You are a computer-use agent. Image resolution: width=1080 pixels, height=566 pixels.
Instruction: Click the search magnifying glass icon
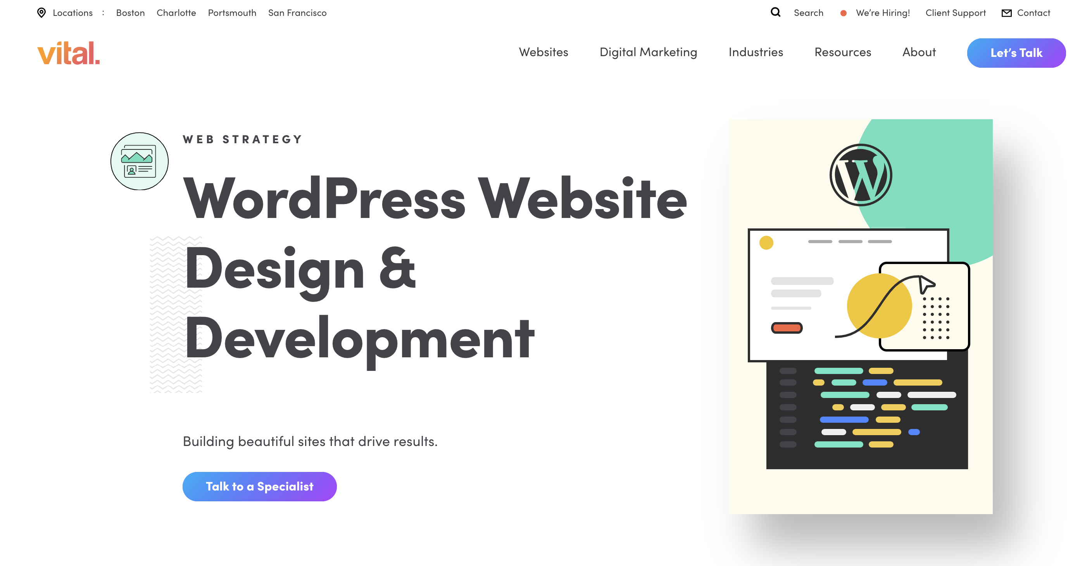776,12
